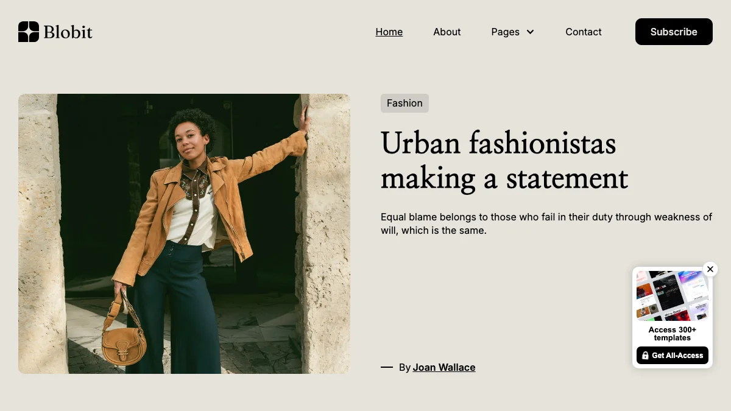Click the chevron arrow beside Pages
The image size is (731, 411).
pyautogui.click(x=530, y=32)
